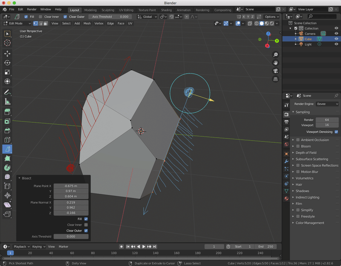The height and width of the screenshot is (266, 341).
Task: Open the Render Engine dropdown
Action: (x=327, y=104)
